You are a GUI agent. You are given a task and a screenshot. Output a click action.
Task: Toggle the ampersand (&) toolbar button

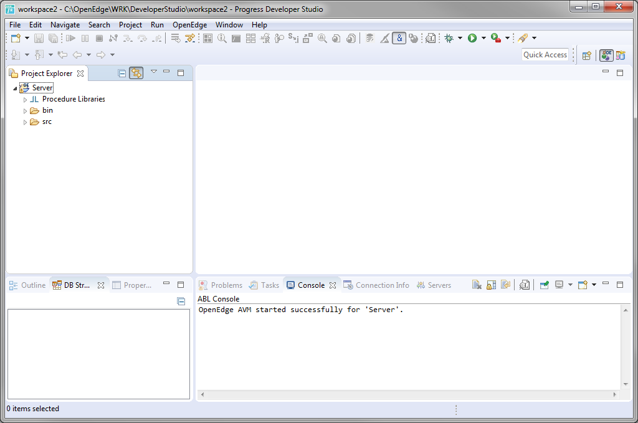[x=399, y=38]
